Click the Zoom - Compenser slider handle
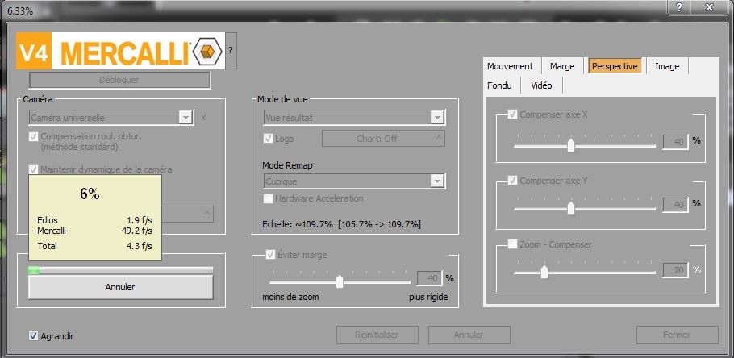Viewport: 734px width, 358px height. (x=544, y=272)
